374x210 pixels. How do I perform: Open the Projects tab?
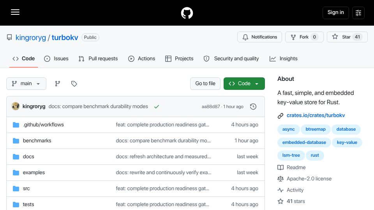(179, 59)
